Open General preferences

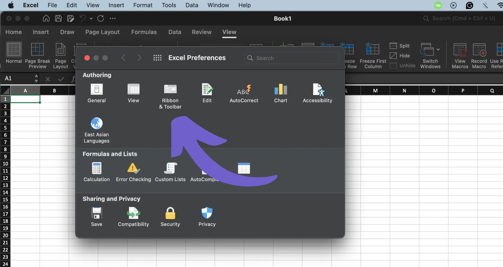[x=96, y=93]
